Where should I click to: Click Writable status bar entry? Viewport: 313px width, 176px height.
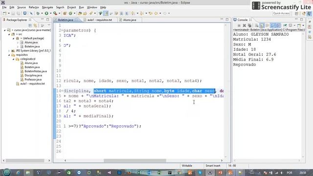(x=187, y=166)
